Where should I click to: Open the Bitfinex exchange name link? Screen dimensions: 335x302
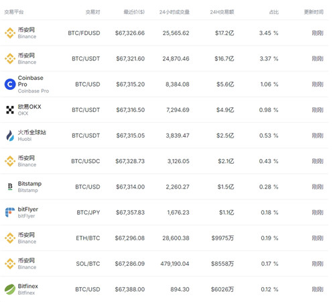[28, 286]
